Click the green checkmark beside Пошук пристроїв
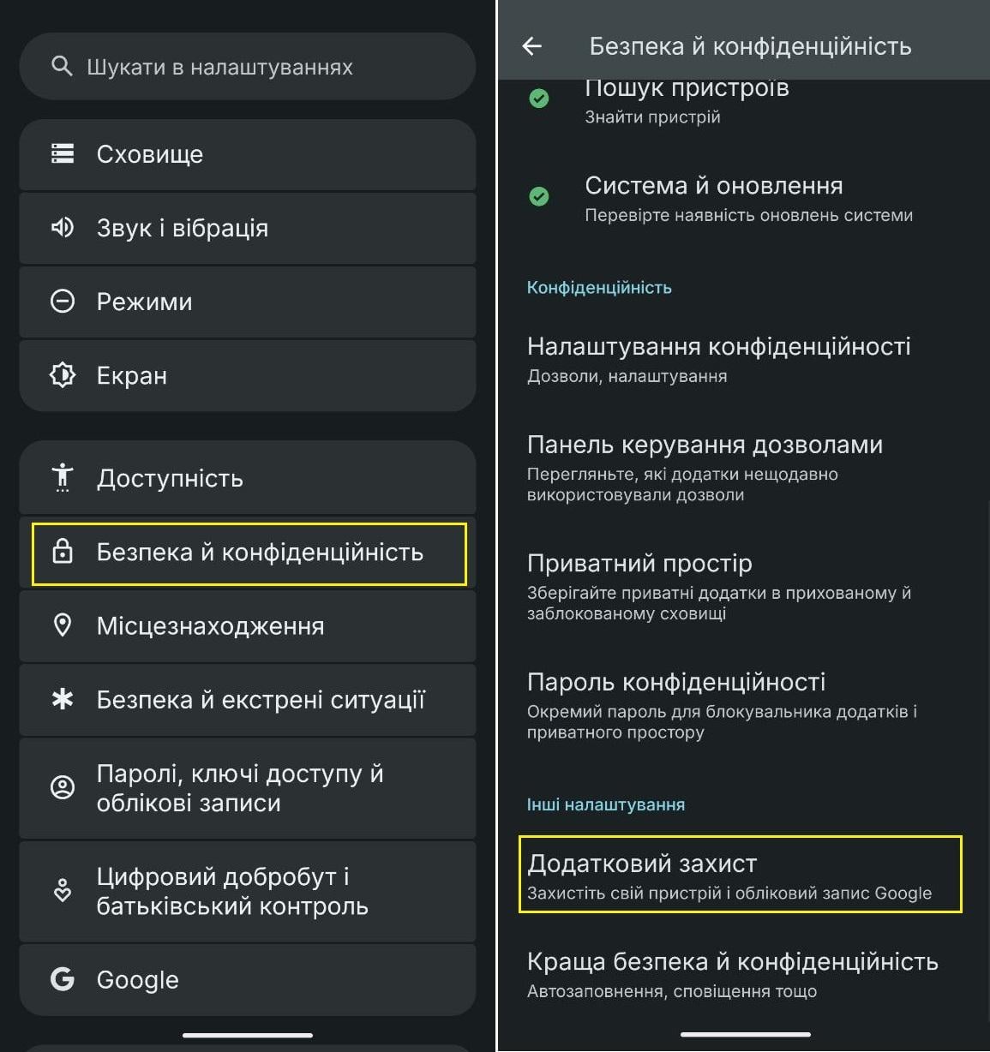The width and height of the screenshot is (990, 1052). [x=538, y=99]
